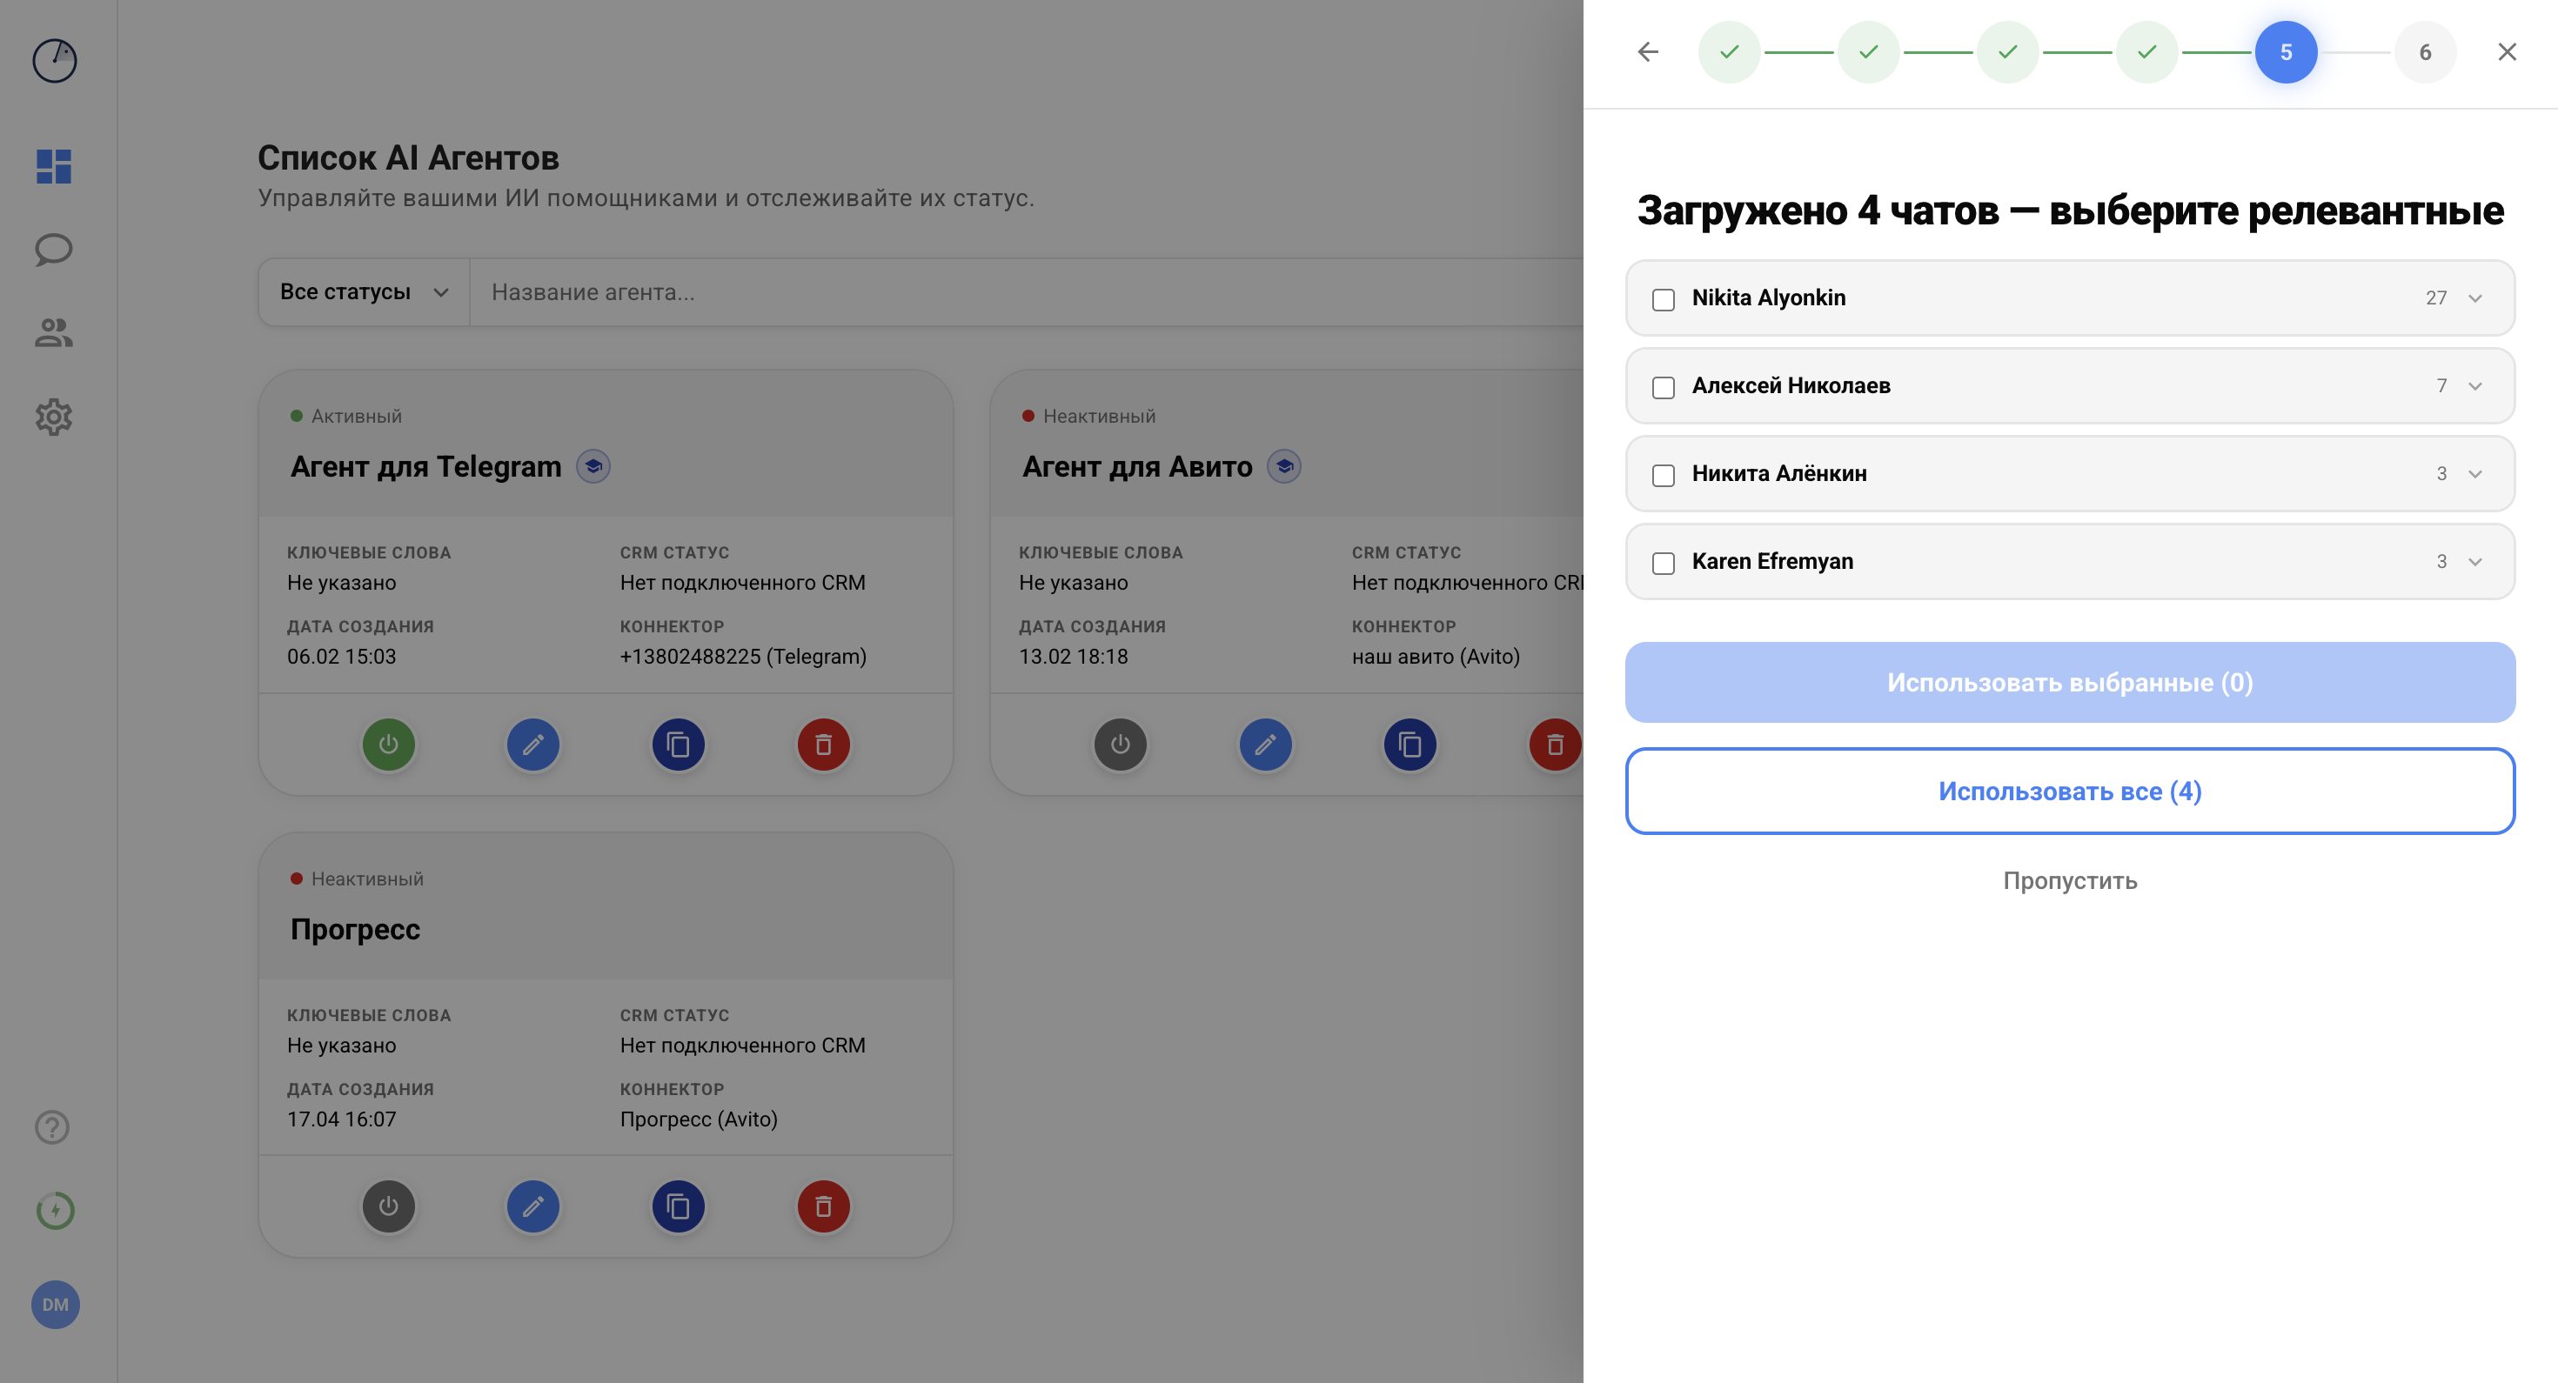Click delete trash icon on Прогресс agent
The image size is (2558, 1383).
tap(823, 1206)
